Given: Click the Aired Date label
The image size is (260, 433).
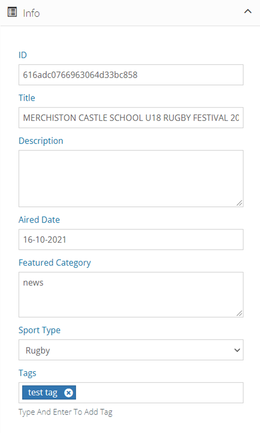Looking at the screenshot, I should pos(39,220).
